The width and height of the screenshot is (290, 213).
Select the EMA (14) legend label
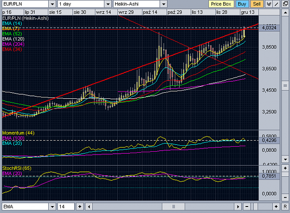[12, 24]
